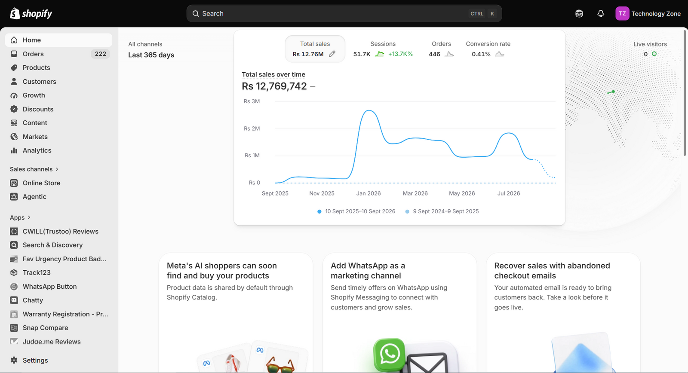Click the green Live visitors status circle
Image resolution: width=688 pixels, height=373 pixels.
(x=654, y=54)
